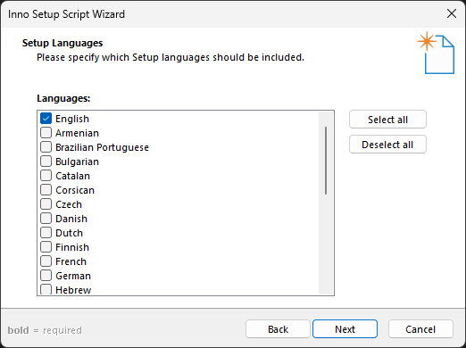Tick the German language checkbox

[46, 276]
